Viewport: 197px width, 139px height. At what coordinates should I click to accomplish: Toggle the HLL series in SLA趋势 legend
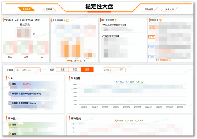coord(120,81)
